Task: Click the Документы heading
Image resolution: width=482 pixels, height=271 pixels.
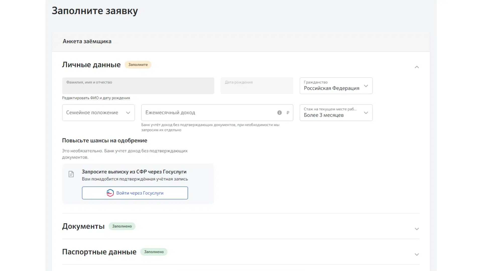Action: click(x=83, y=226)
